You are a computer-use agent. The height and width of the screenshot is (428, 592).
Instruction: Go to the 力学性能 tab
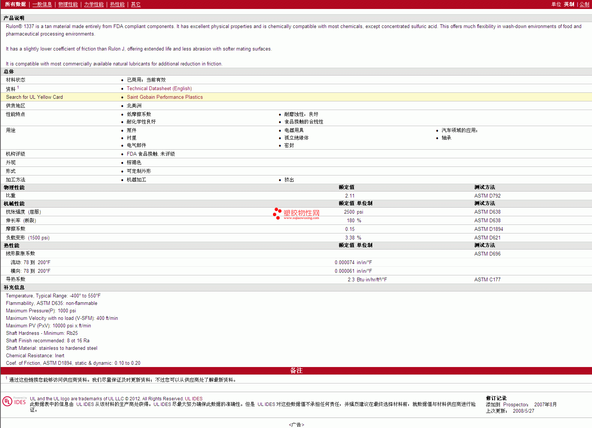pos(94,4)
